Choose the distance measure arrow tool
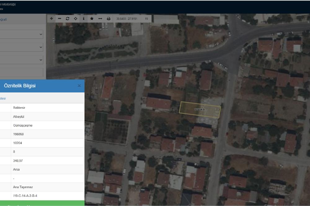The width and height of the screenshot is (310, 206). click(100, 19)
